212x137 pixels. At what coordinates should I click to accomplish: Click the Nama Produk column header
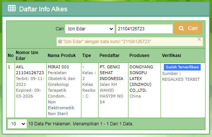[62, 56]
